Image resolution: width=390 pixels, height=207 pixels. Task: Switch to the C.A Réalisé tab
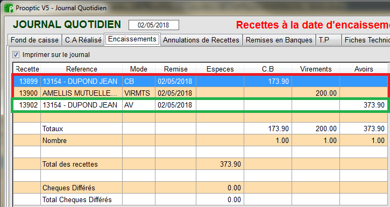click(x=83, y=40)
